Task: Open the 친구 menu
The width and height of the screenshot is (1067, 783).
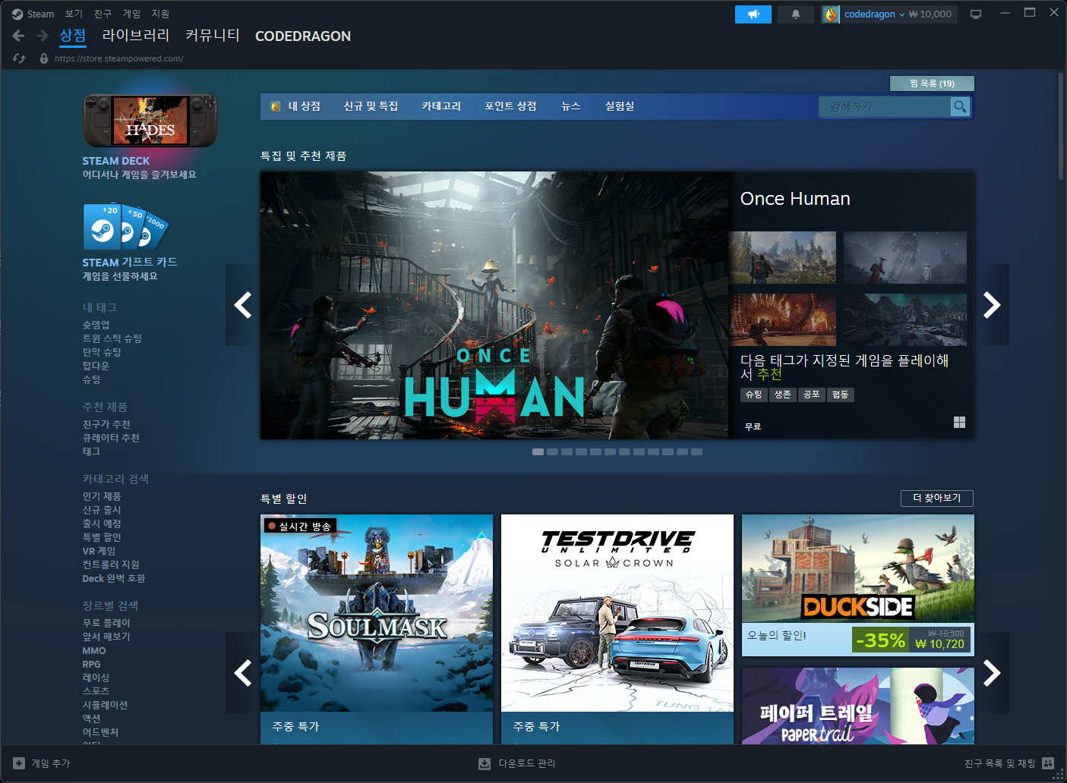Action: click(x=103, y=14)
